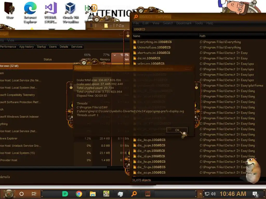This screenshot has height=199, width=266.
Task: Open the steampunk Start button
Action: click(x=9, y=194)
